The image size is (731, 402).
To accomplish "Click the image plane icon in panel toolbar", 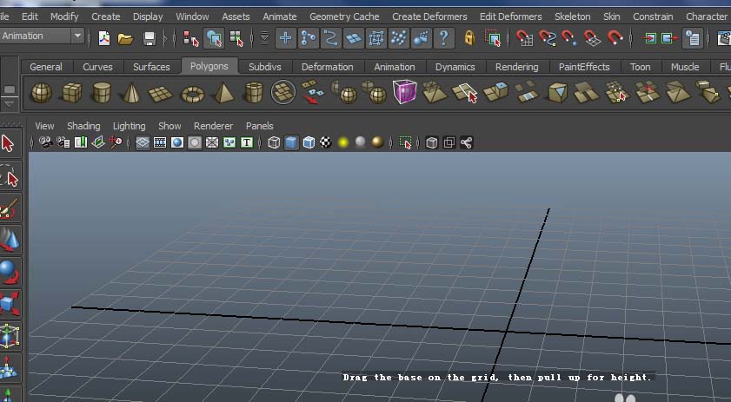I will [x=81, y=142].
